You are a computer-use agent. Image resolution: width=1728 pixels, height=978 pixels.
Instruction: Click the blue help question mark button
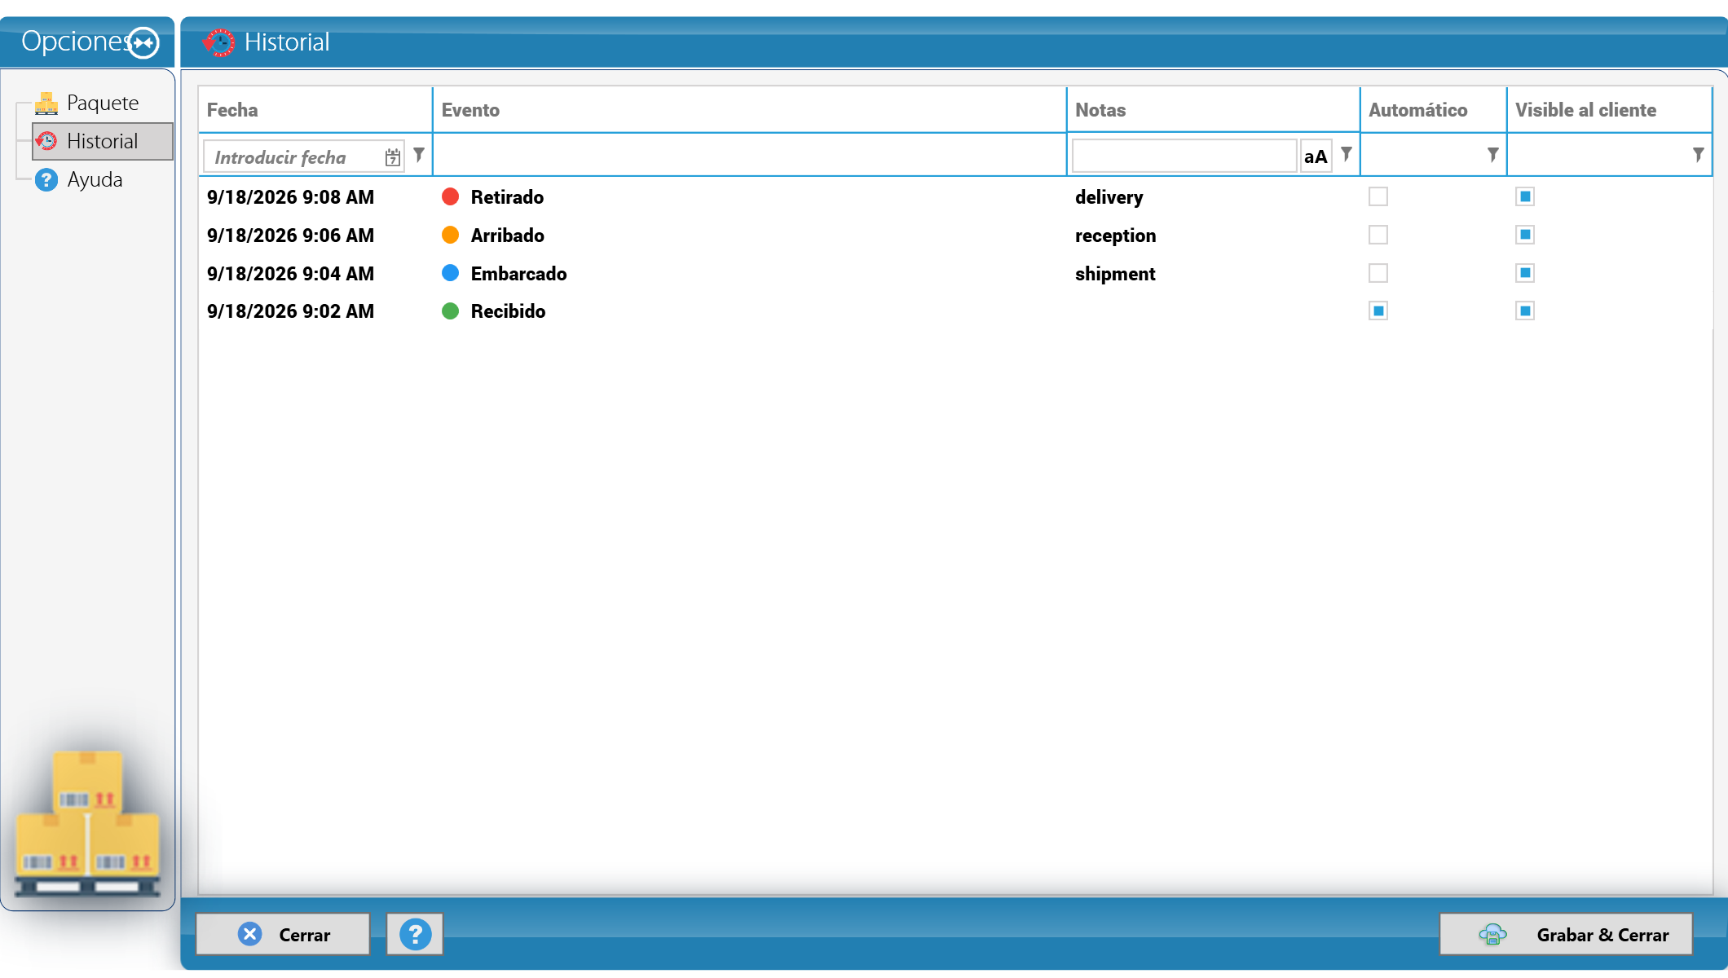415,934
